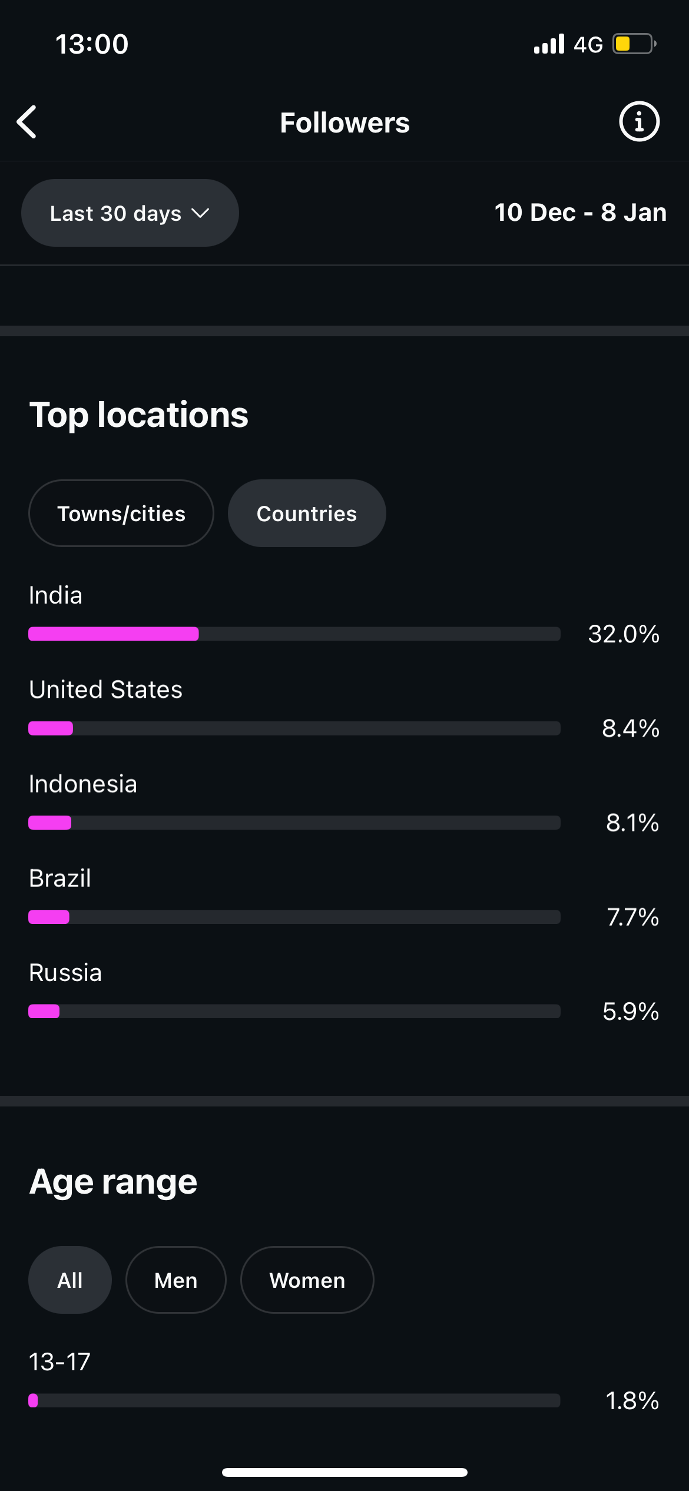Filter age range by Women

click(x=307, y=1280)
